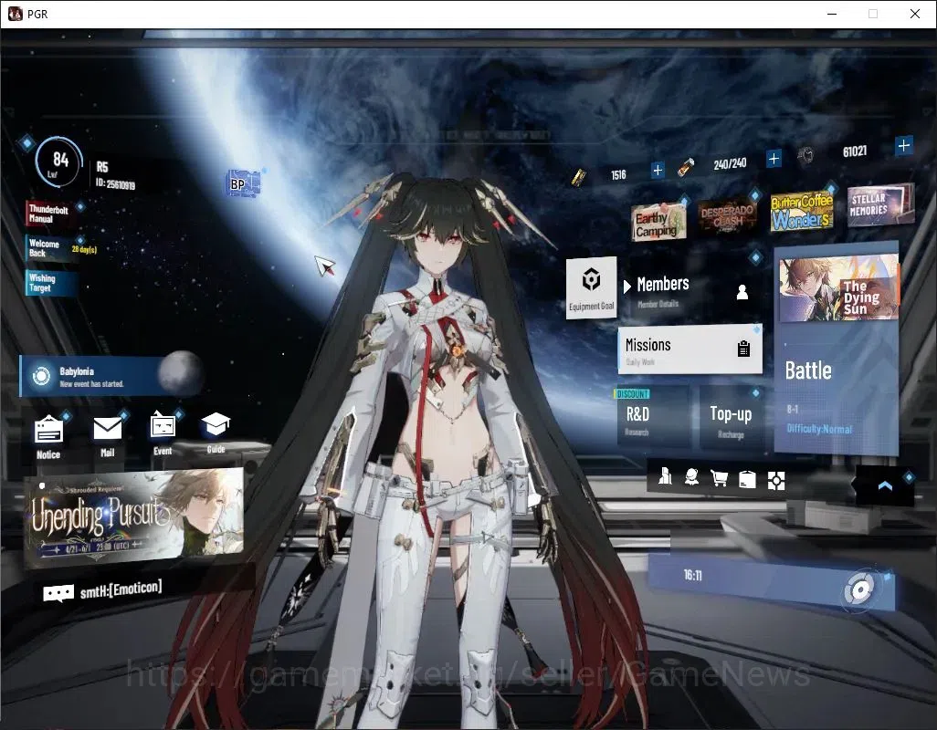Open the inventory box icon in toolbar
The image size is (937, 730).
point(748,479)
